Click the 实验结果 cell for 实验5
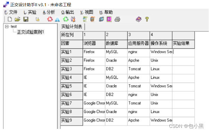The height and width of the screenshot is (132, 209). [183, 87]
